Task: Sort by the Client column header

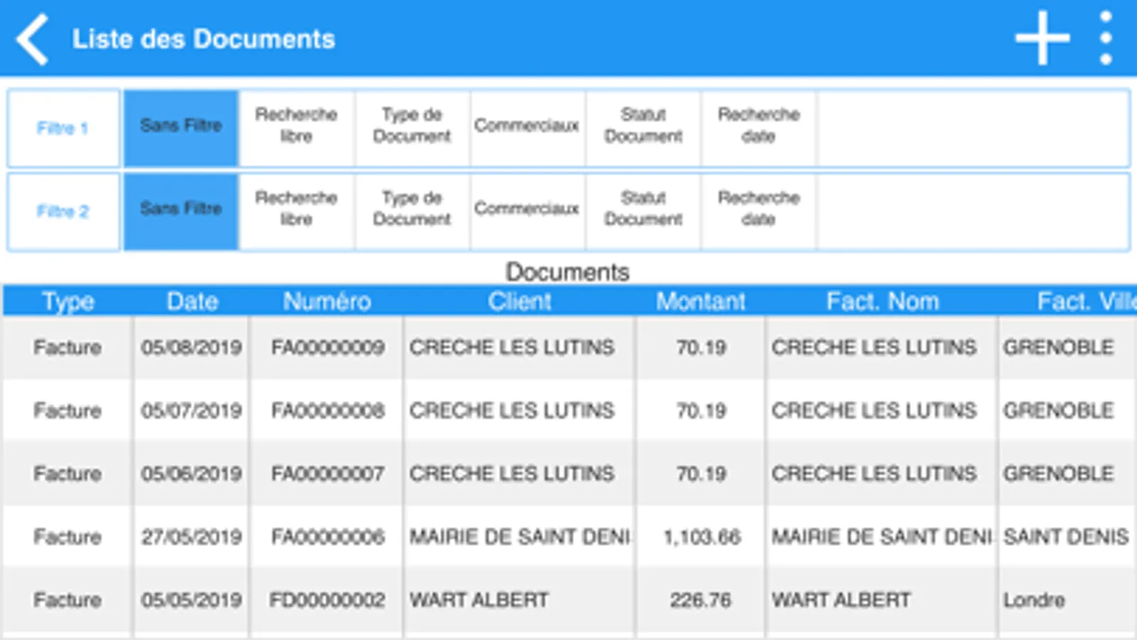Action: 520,302
